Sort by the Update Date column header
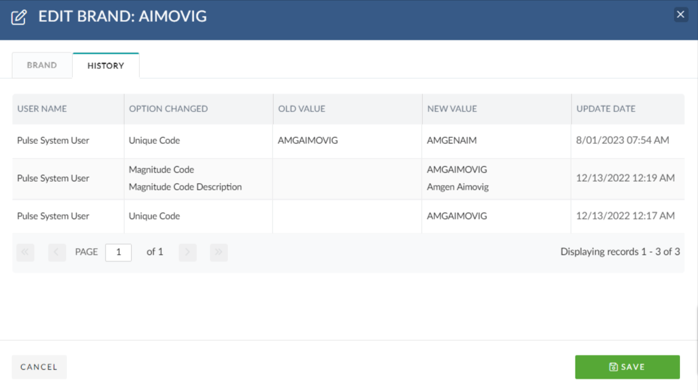698x392 pixels. point(628,109)
